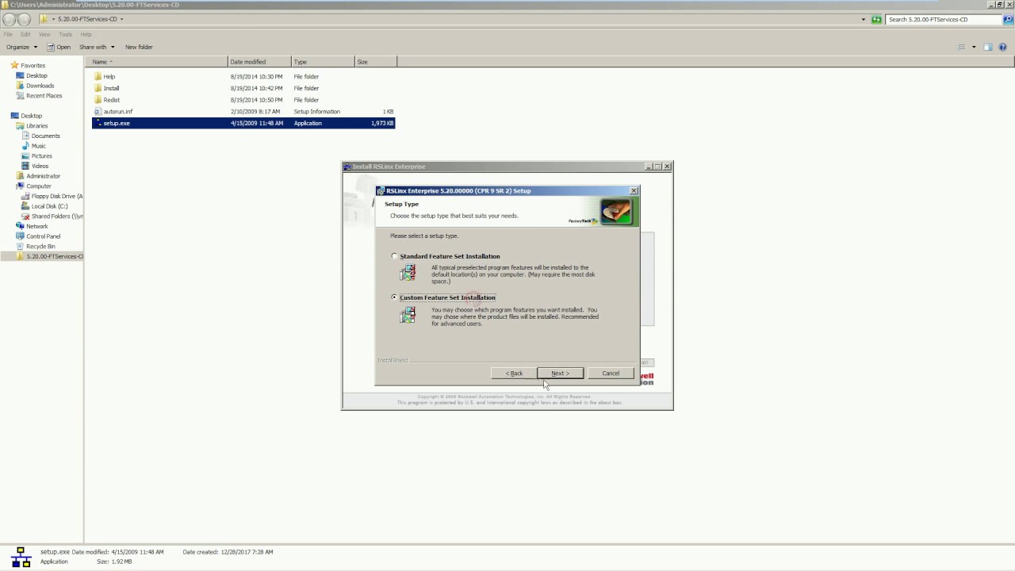
Task: Toggle the preview pane icon
Action: (988, 47)
